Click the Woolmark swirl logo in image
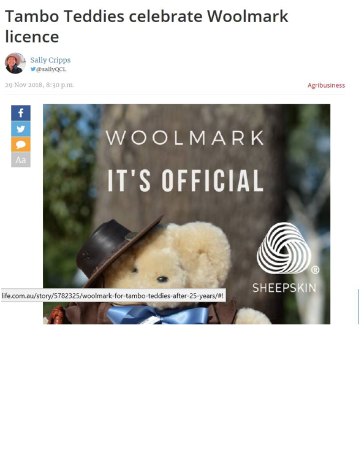Viewport: 364px width, 455px height. [x=284, y=248]
